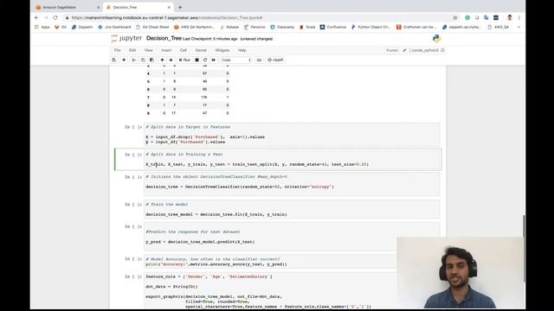Open Chrome three-dot menu

519,17
